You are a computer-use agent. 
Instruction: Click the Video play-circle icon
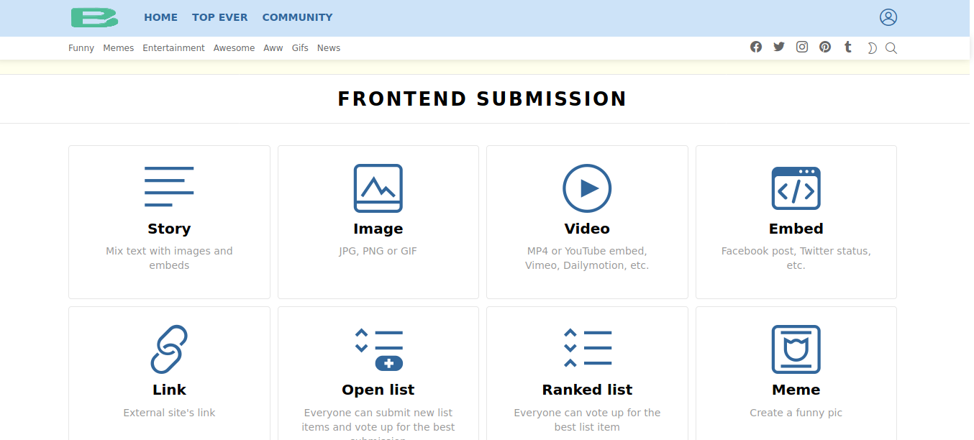tap(587, 188)
